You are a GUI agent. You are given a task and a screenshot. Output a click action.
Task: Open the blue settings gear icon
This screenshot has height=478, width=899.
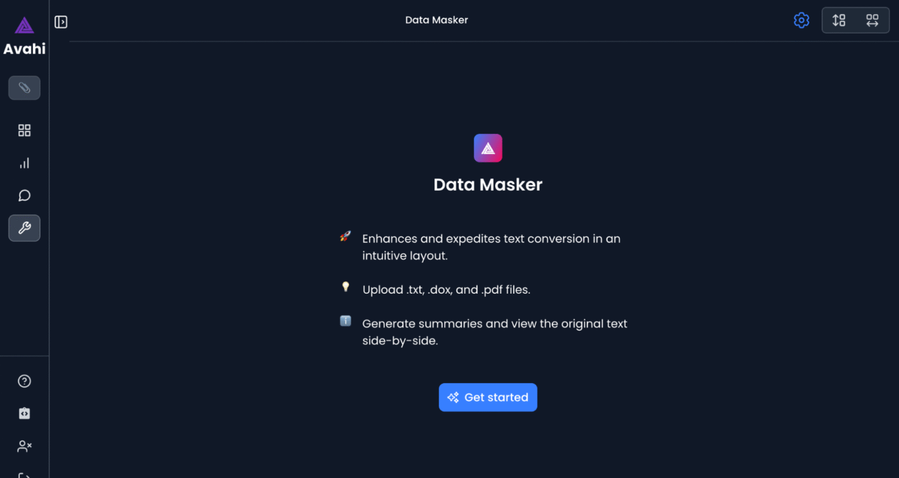click(x=801, y=20)
